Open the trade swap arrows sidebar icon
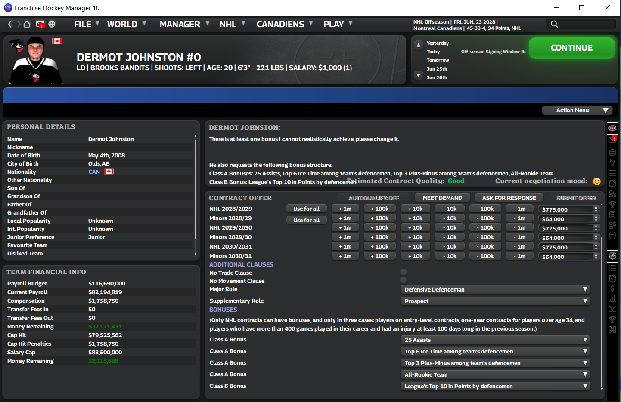Screen dimensions: 621x402 [612, 235]
